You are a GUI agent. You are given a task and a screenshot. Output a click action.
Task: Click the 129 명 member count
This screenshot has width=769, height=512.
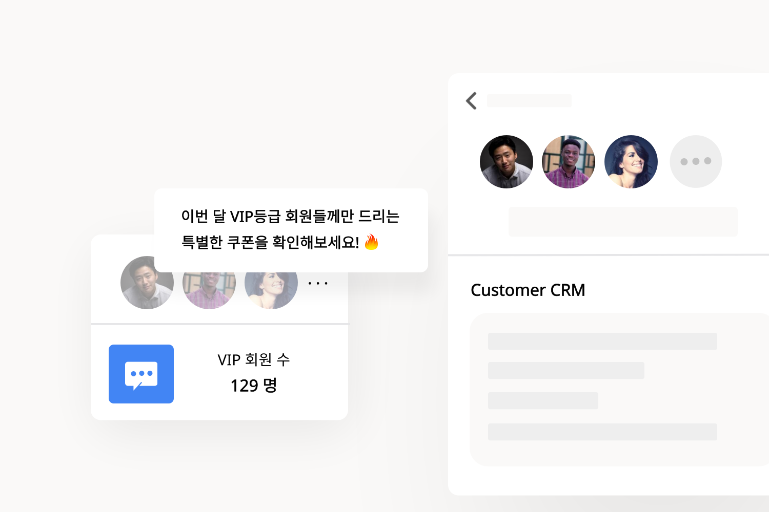click(254, 385)
